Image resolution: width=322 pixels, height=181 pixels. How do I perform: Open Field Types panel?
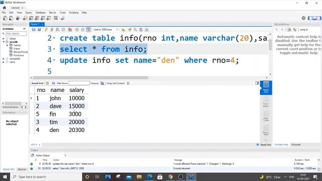click(x=266, y=116)
